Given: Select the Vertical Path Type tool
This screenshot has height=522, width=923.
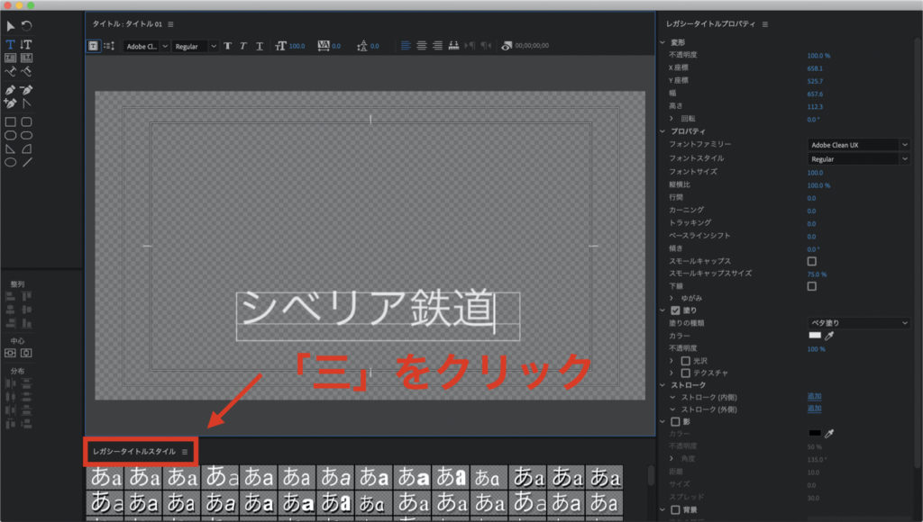Looking at the screenshot, I should click(x=26, y=72).
